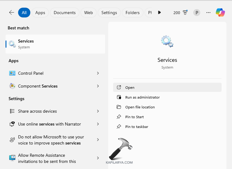Expand Control Panel result chevron
The height and width of the screenshot is (169, 232).
98,73
